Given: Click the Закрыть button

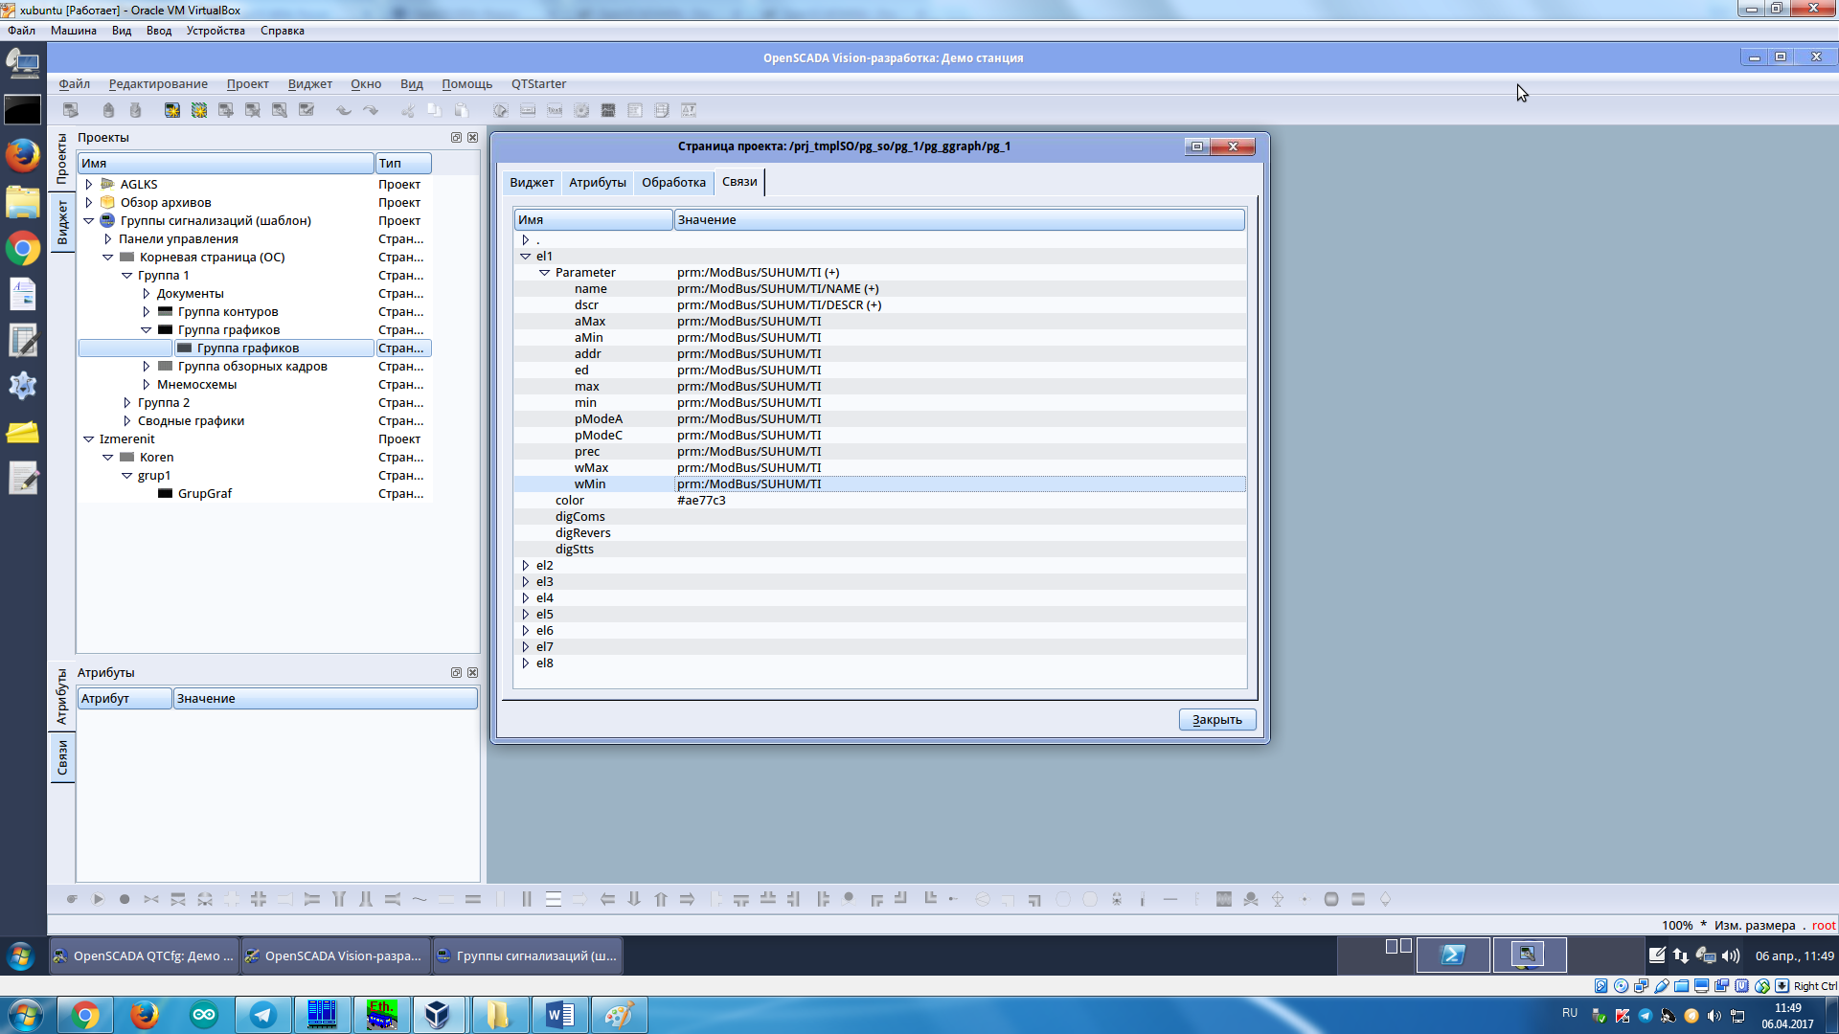Looking at the screenshot, I should (1216, 720).
